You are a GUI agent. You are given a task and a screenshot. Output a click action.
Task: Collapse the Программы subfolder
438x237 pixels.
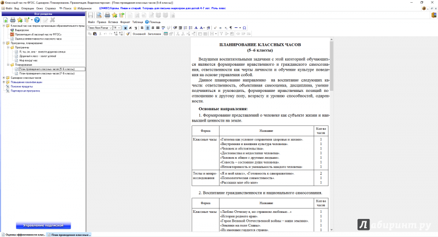click(8, 48)
